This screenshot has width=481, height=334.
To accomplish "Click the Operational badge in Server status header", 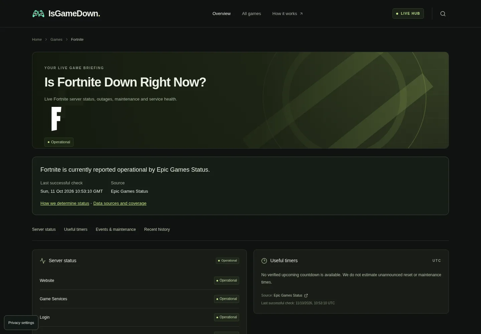I will 227,261.
